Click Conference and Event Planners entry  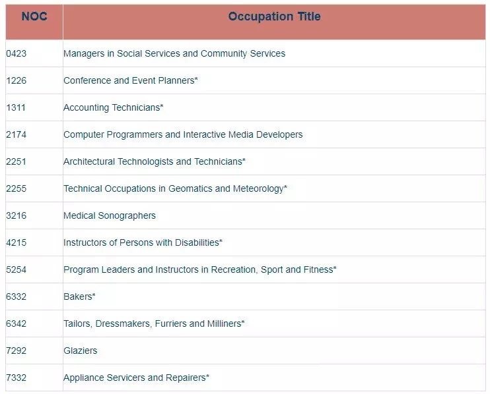point(131,80)
